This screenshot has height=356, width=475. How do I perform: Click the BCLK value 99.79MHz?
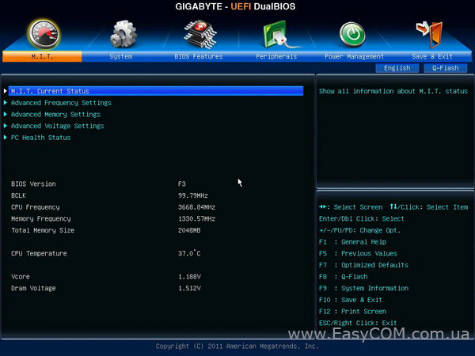pyautogui.click(x=193, y=195)
